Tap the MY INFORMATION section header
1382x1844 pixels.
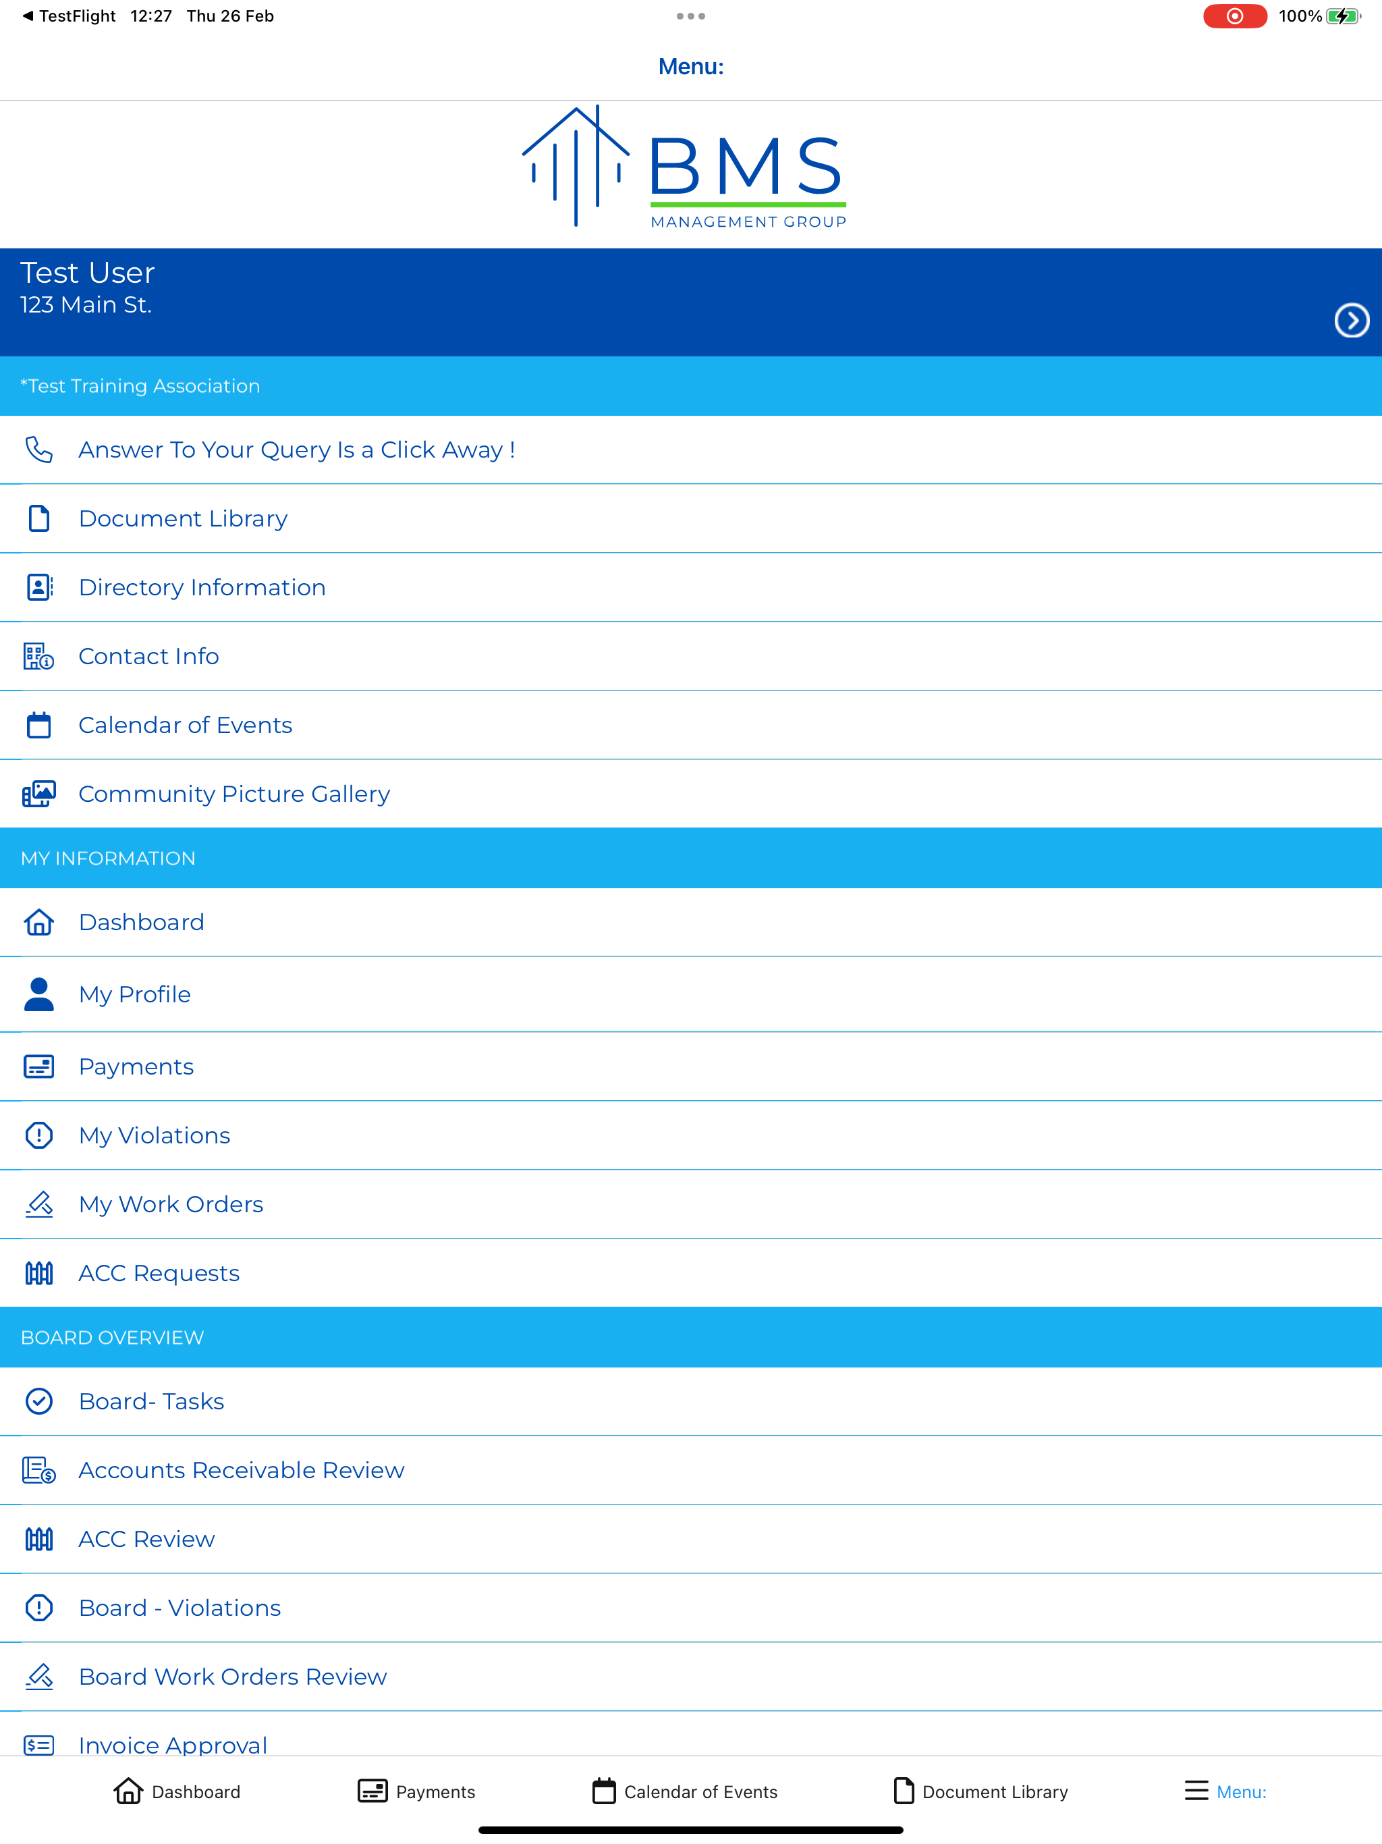coord(691,858)
